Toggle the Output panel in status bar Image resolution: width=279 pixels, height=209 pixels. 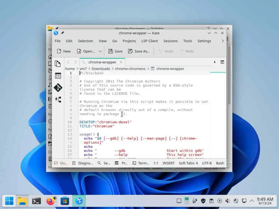tap(61, 163)
